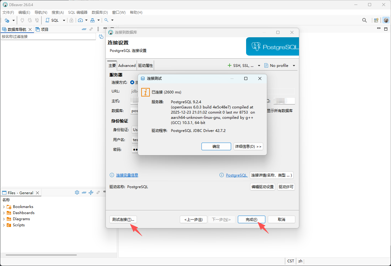Open the 帮助(H) menu

[x=136, y=13]
